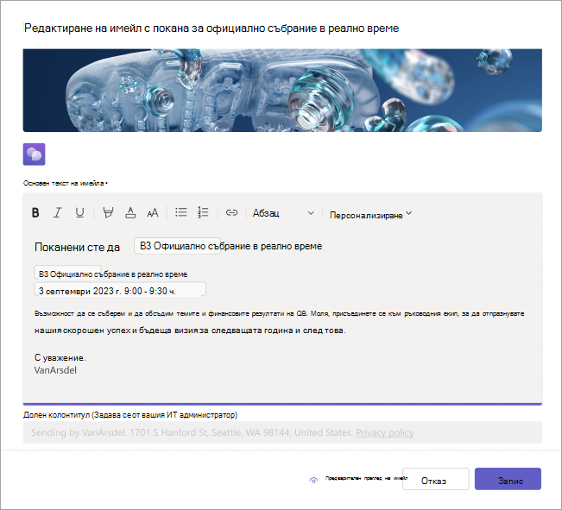Open the font color tool
562x510 pixels.
(x=130, y=213)
